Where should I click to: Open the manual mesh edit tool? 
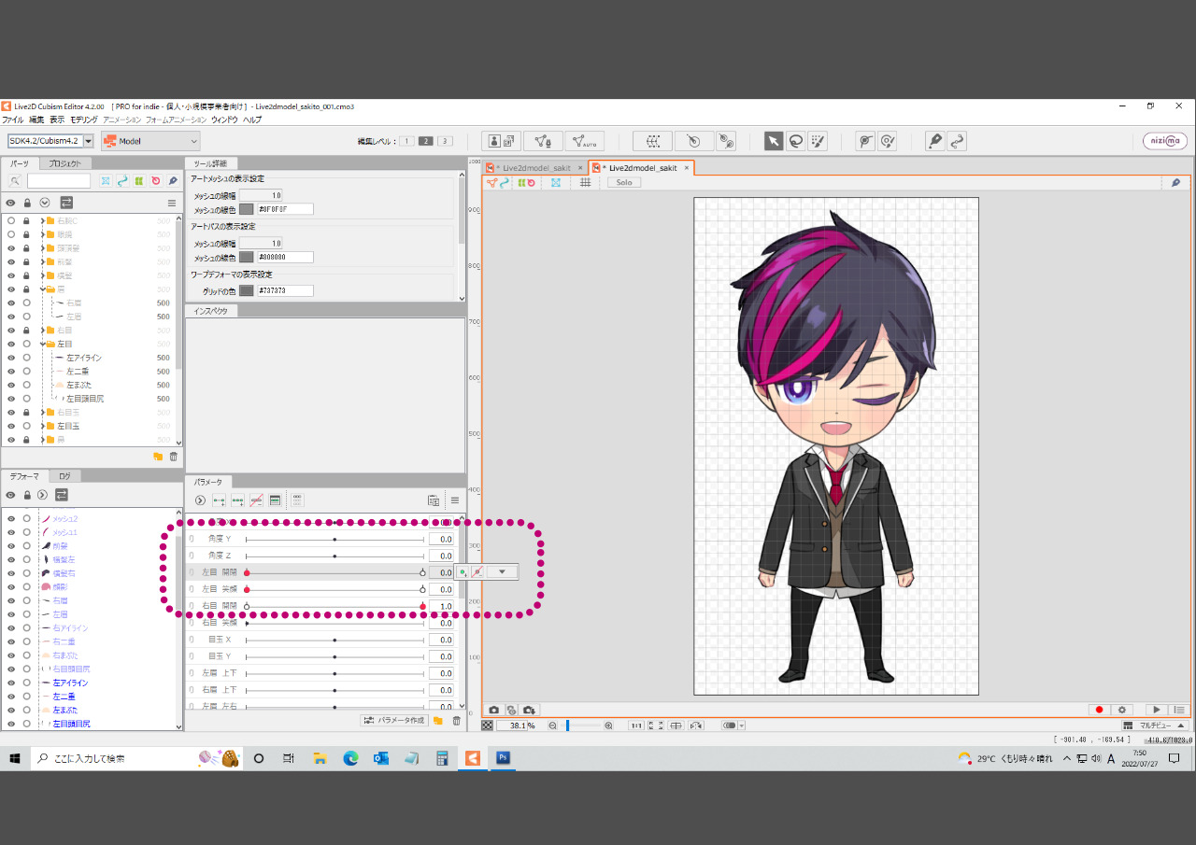(543, 141)
